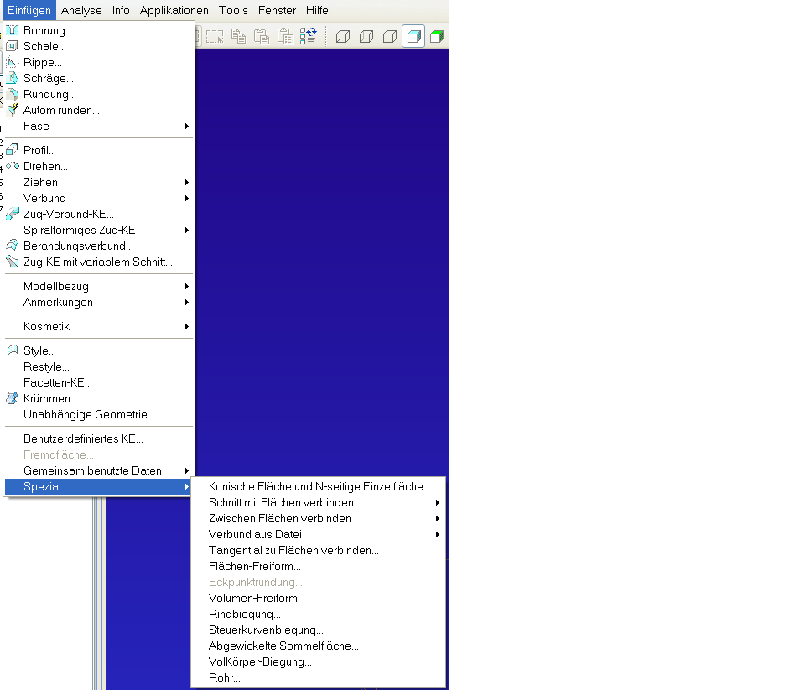Choose Steuerkurvenbiegung entry
This screenshot has width=805, height=690.
click(319, 630)
